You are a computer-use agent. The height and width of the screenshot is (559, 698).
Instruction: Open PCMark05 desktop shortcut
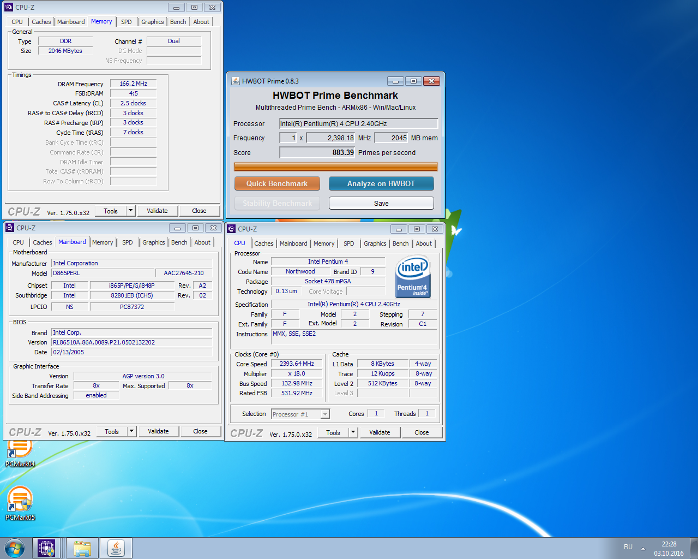click(20, 503)
